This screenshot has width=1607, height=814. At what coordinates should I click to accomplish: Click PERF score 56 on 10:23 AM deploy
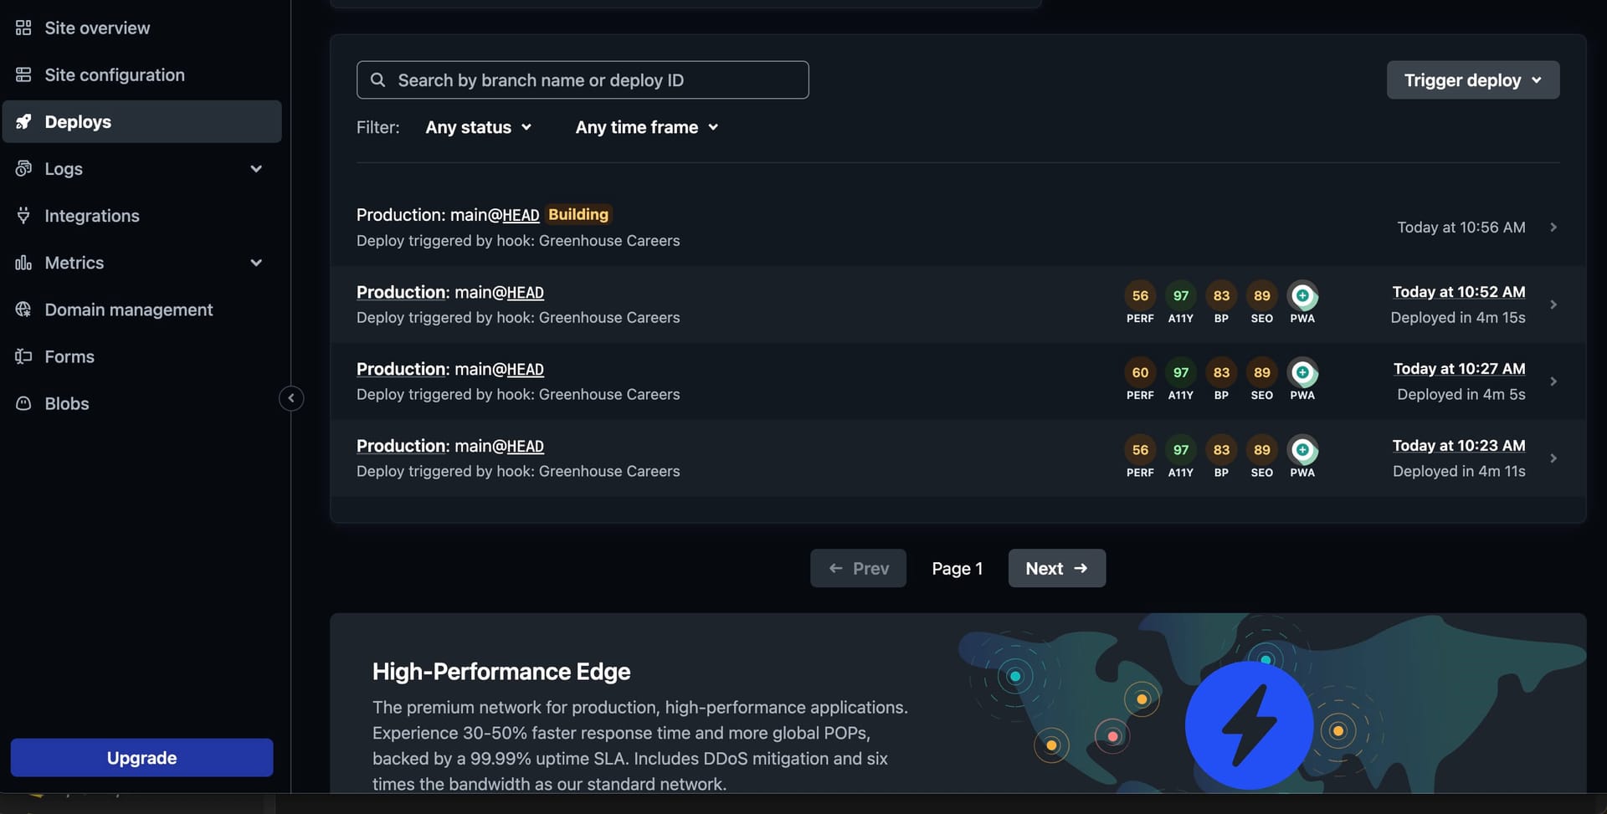tap(1140, 450)
